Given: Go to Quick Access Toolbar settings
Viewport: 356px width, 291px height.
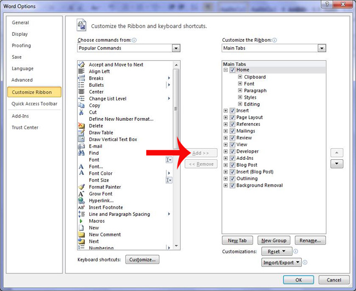Looking at the screenshot, I should coord(35,104).
